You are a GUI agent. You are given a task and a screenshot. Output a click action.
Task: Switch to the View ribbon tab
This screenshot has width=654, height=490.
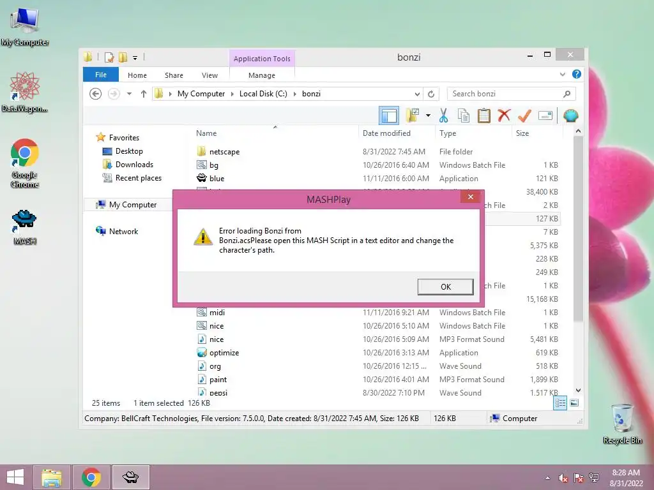(x=209, y=75)
